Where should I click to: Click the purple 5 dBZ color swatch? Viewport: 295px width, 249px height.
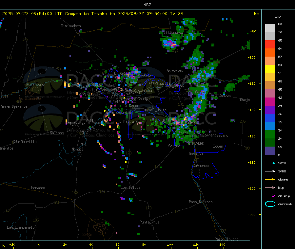coord(270,151)
